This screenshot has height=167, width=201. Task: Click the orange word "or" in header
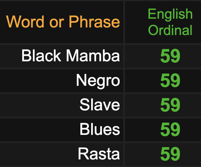pos(57,23)
